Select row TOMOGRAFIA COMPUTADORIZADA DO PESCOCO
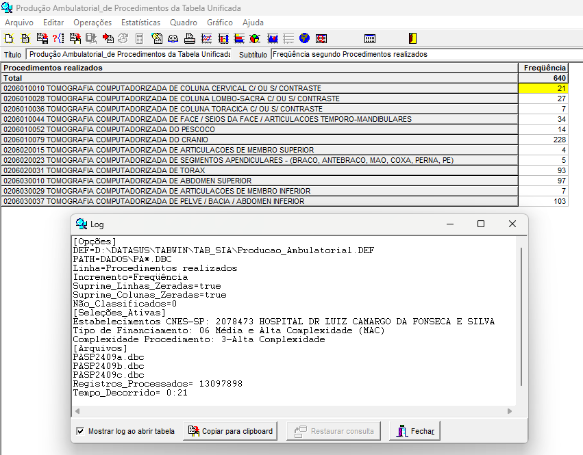Image resolution: width=583 pixels, height=455 pixels. tap(260, 129)
